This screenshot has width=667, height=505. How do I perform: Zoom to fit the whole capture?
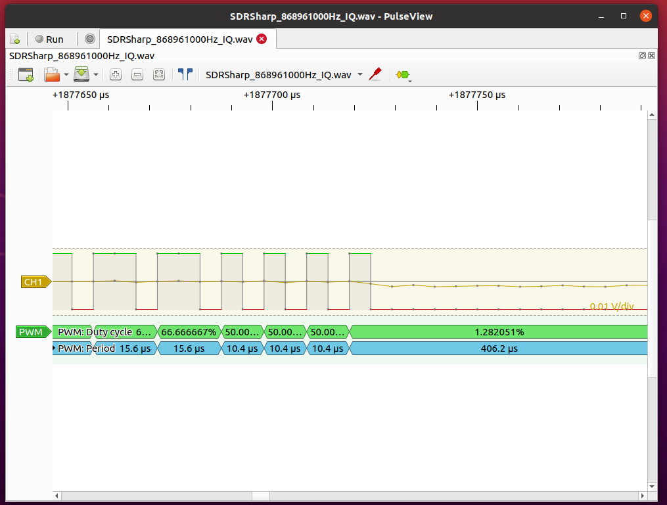tap(159, 74)
